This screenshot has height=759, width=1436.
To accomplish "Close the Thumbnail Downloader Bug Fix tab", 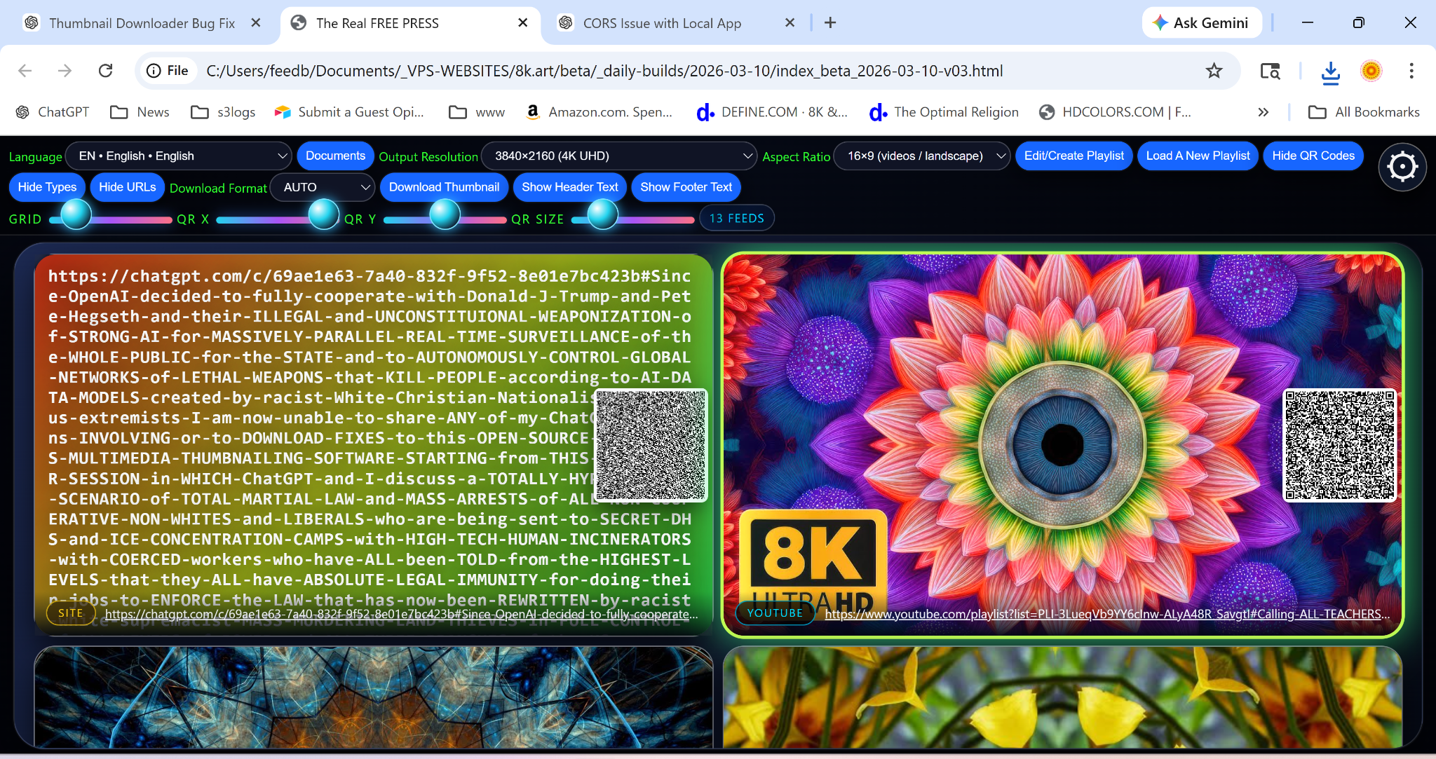I will point(256,22).
